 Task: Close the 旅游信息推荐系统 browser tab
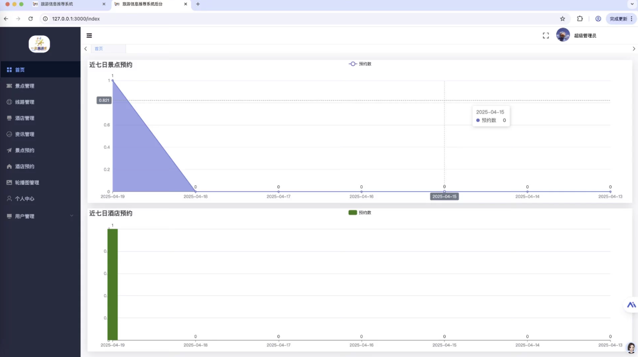103,4
